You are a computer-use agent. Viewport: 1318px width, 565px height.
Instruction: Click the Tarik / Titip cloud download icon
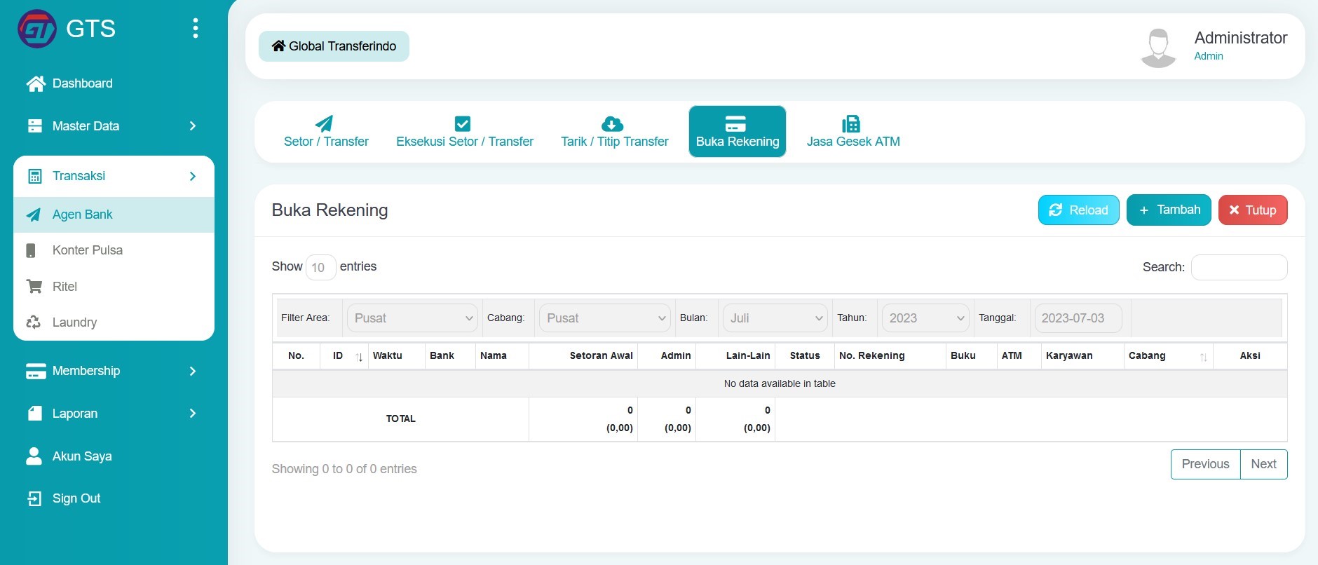click(613, 124)
